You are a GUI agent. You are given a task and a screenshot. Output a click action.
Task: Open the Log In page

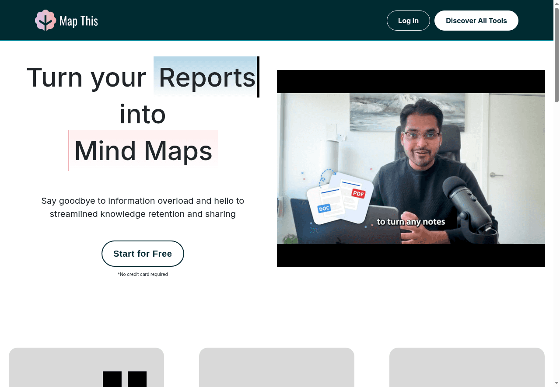click(408, 21)
